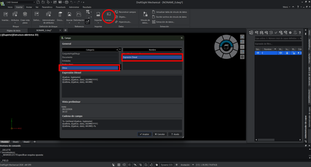
Task: Click Hipervínculo in the Datos group
Action: coord(123,22)
